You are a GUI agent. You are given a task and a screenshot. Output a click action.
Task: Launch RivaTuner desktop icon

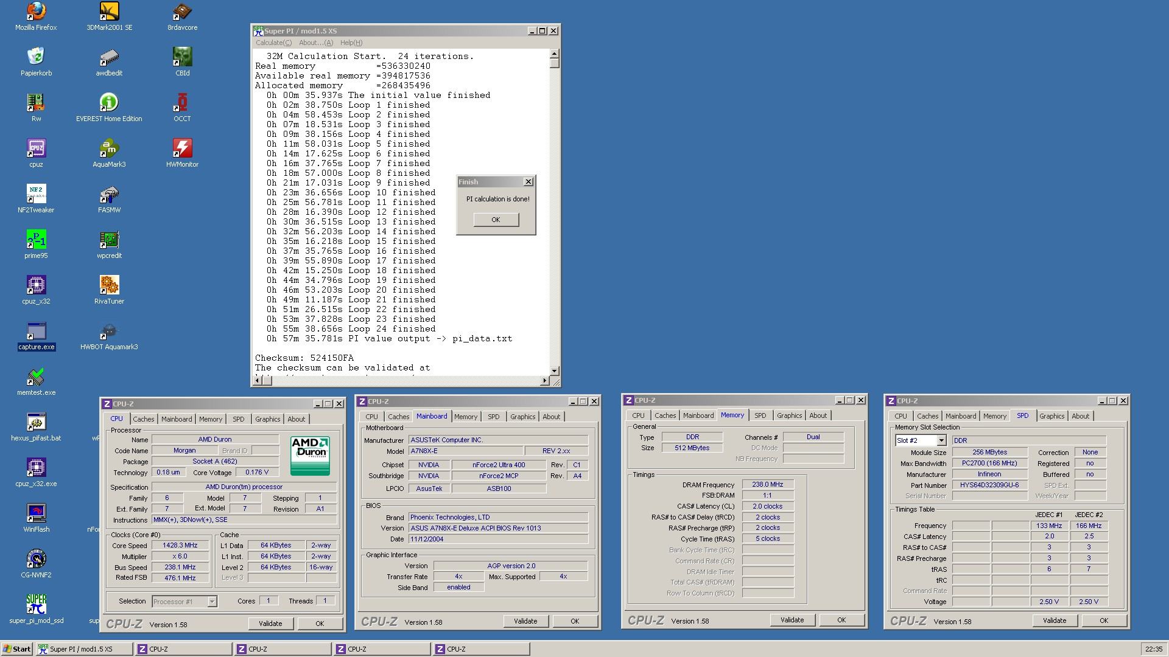[109, 290]
